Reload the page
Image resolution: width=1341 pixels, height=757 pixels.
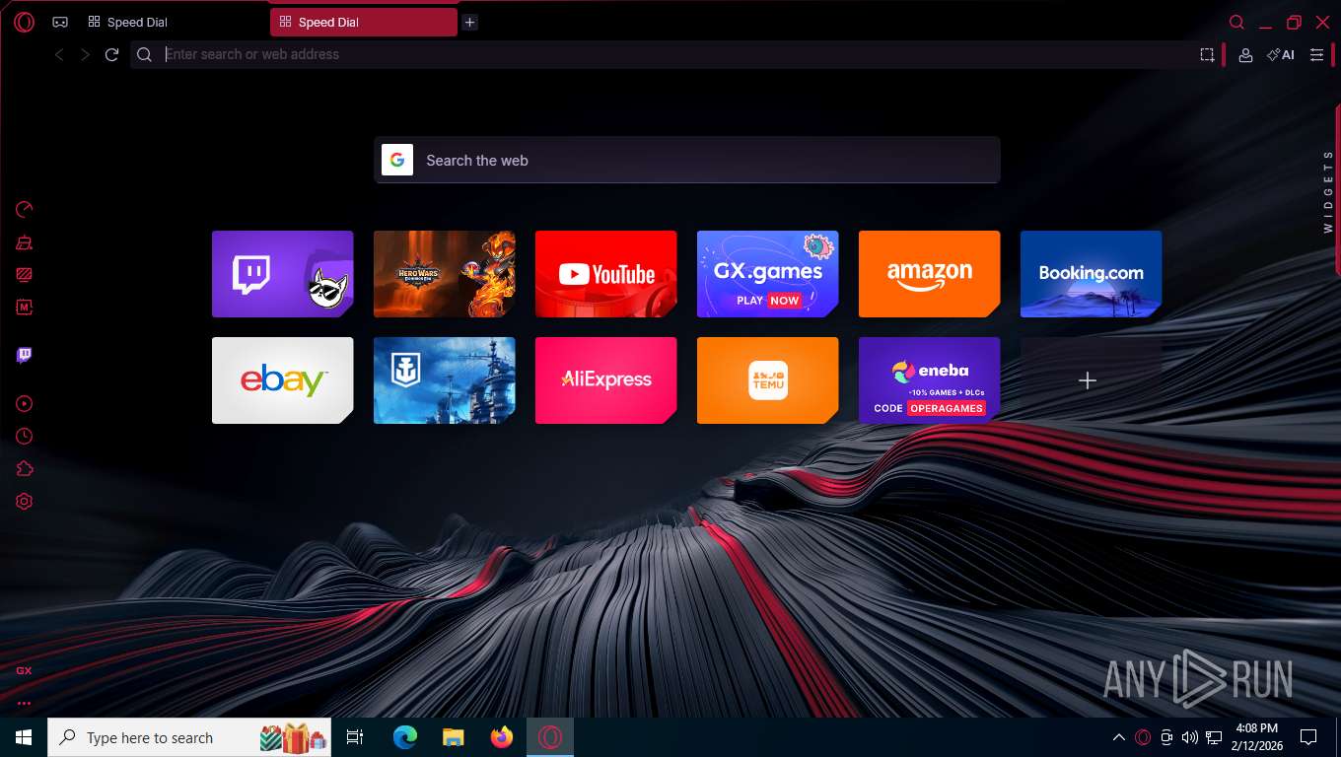tap(112, 55)
